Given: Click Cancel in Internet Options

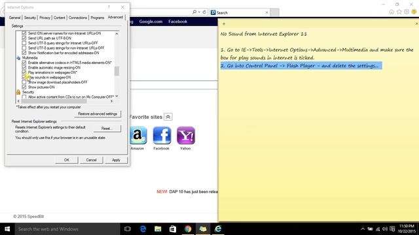Looking at the screenshot, I should tap(91, 160).
